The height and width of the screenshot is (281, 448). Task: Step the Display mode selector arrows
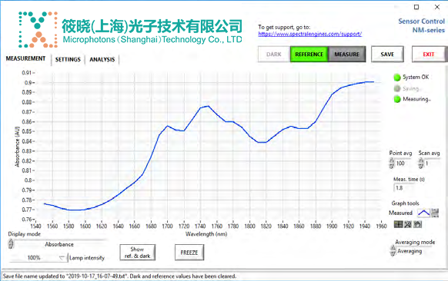pyautogui.click(x=11, y=244)
